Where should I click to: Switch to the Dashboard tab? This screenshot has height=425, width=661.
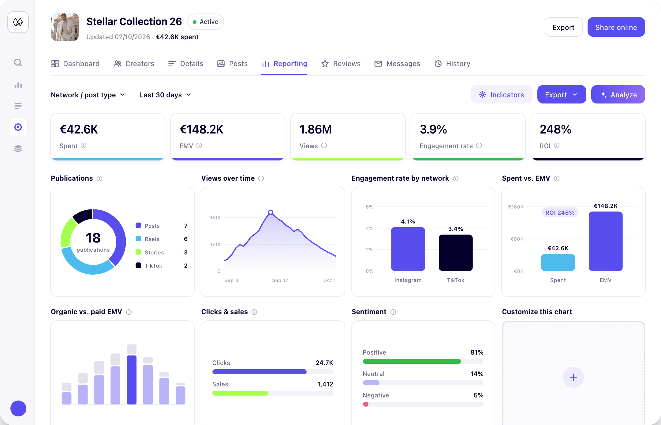75,64
